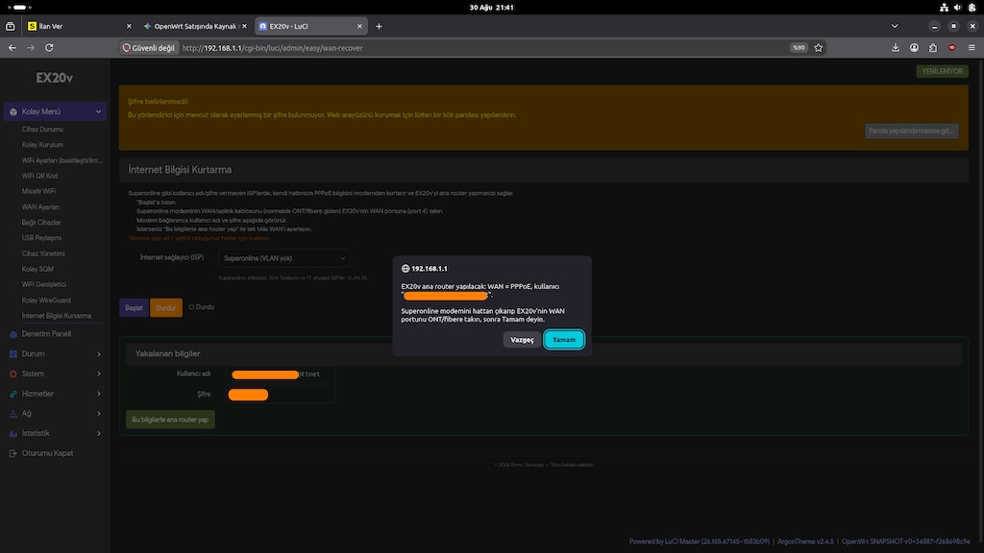
Task: Switch to the İlan Ver tab
Action: [80, 26]
